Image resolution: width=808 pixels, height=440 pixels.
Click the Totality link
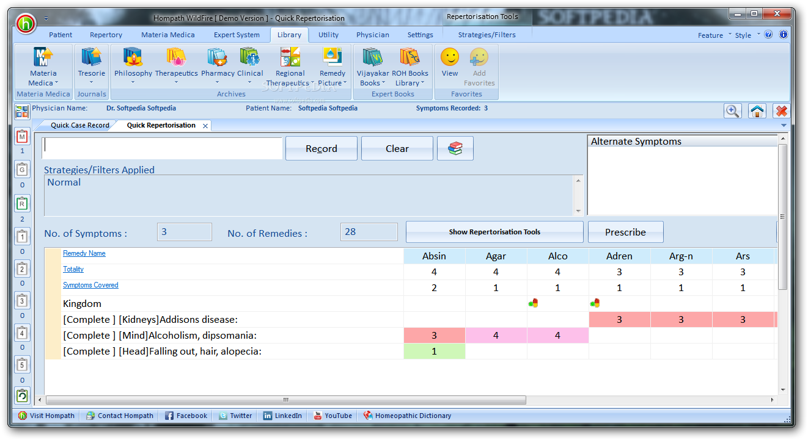pyautogui.click(x=73, y=269)
